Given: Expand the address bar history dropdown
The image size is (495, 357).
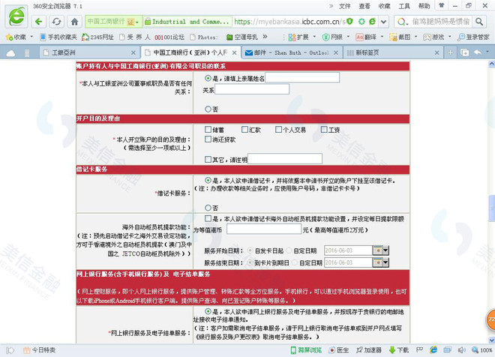Looking at the screenshot, I should tap(383, 22).
